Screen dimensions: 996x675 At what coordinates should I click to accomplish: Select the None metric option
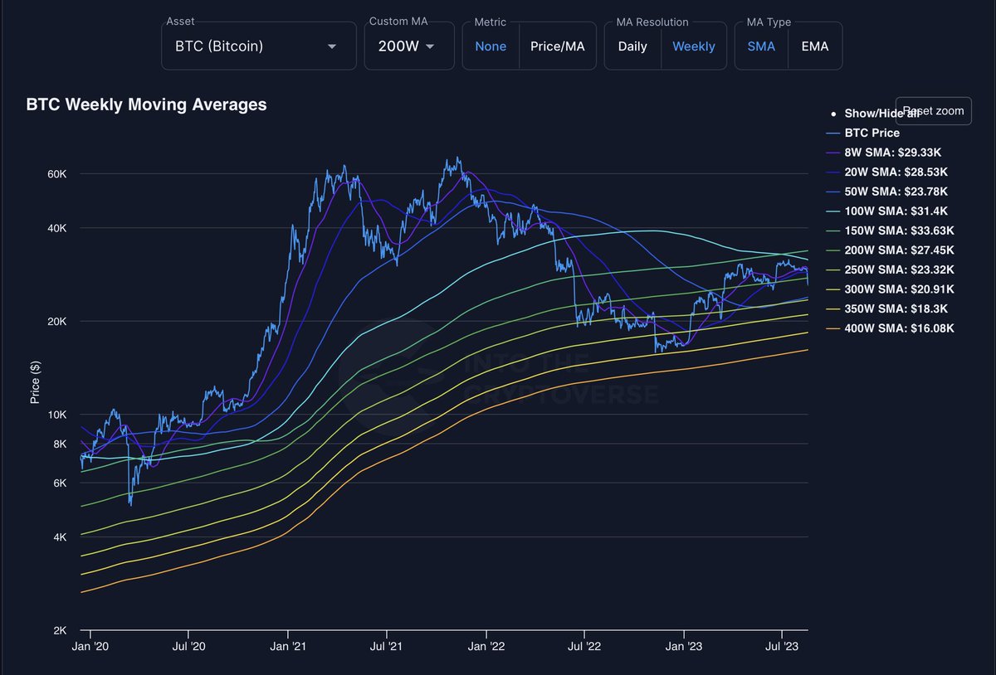(x=491, y=46)
